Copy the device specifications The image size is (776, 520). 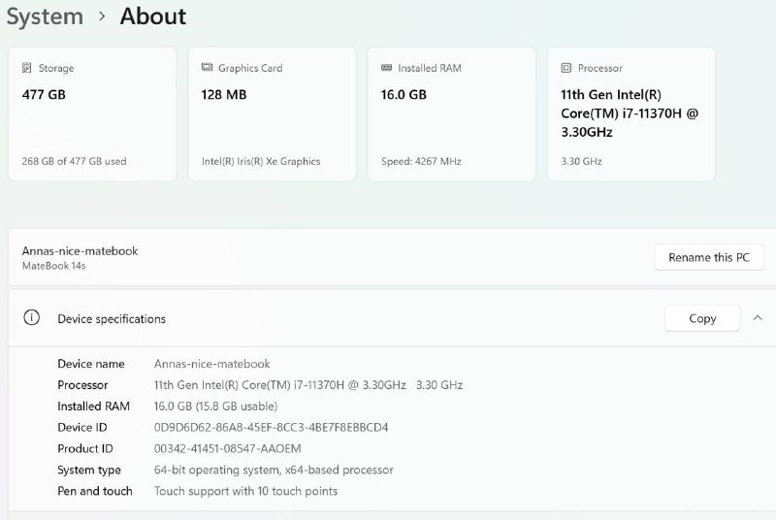point(702,318)
